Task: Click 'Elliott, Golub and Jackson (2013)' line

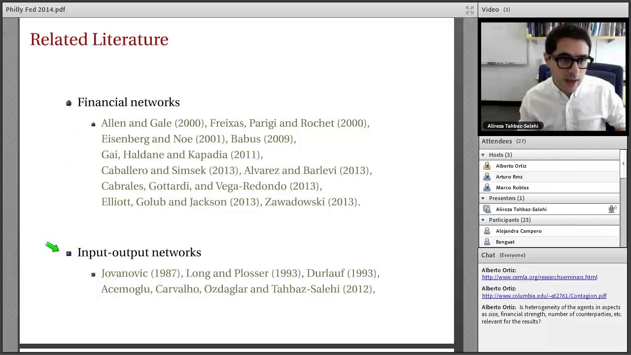Action: (x=231, y=202)
